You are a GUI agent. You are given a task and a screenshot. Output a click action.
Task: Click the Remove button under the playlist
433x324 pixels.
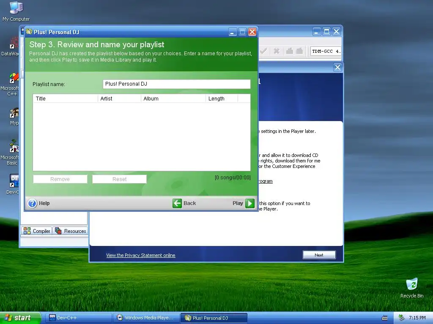60,179
